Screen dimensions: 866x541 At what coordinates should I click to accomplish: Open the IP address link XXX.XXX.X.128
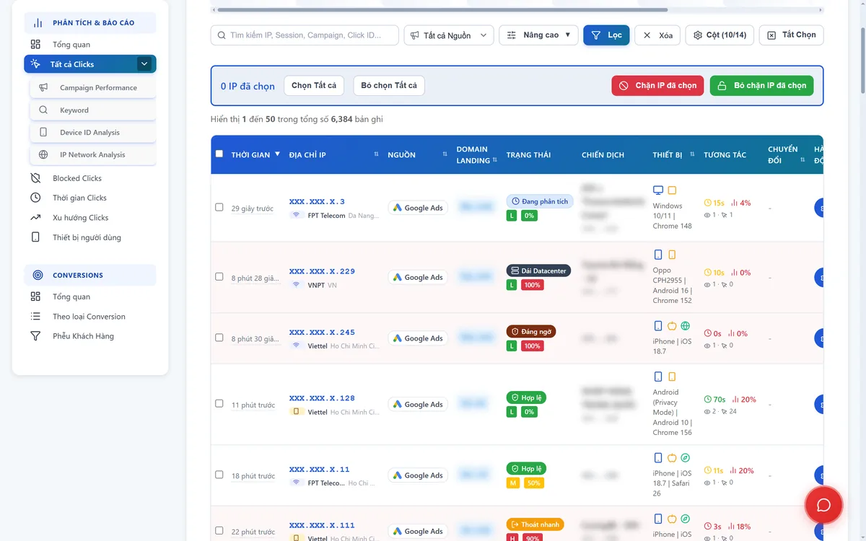[x=322, y=398]
